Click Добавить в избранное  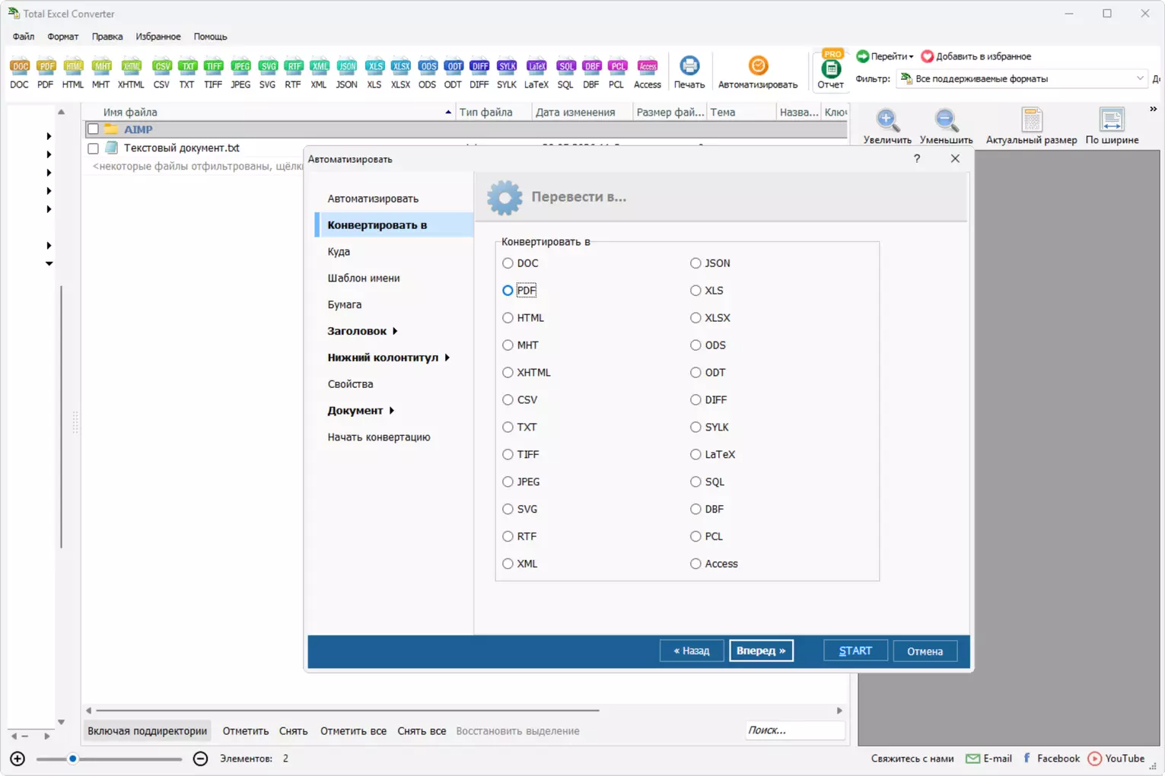(976, 56)
